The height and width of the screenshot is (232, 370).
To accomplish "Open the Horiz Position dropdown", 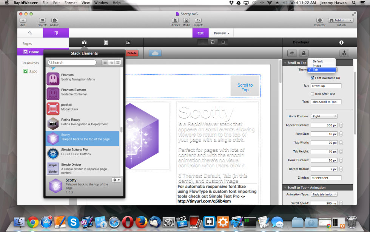I will [324, 116].
